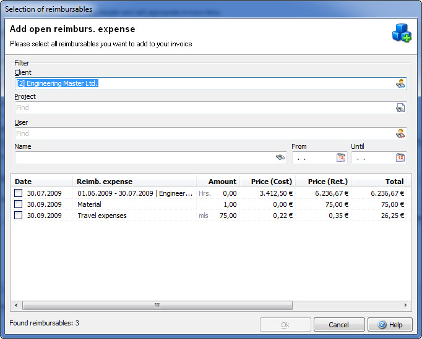Sort by Price (Cost) column header
Viewport: 422px width, 339px height.
pyautogui.click(x=268, y=182)
